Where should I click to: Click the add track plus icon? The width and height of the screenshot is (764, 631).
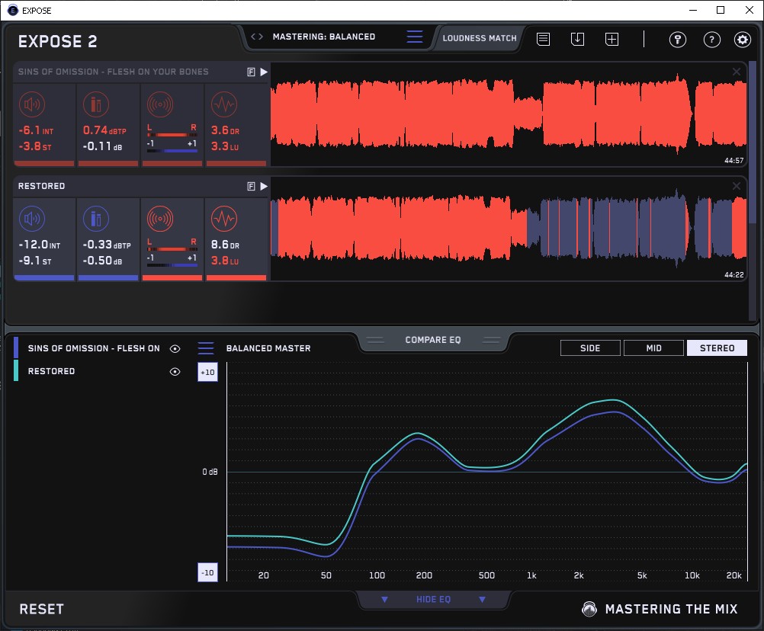612,39
